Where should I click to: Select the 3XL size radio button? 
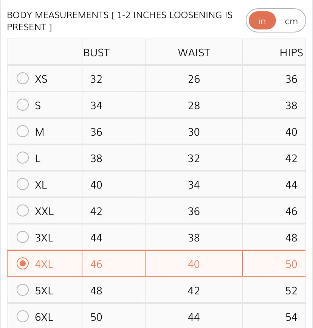click(x=23, y=237)
